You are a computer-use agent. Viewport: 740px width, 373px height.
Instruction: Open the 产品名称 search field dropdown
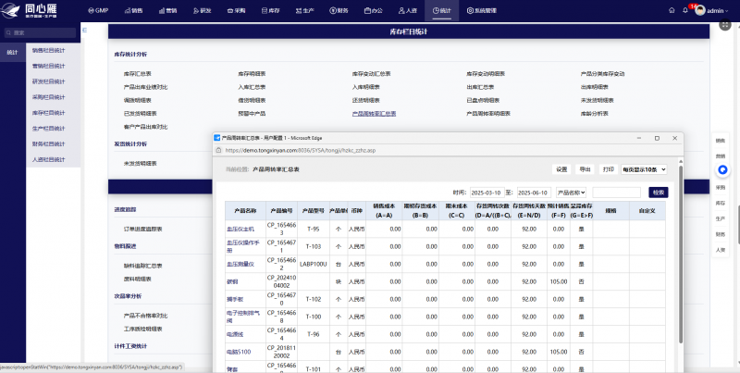click(572, 193)
